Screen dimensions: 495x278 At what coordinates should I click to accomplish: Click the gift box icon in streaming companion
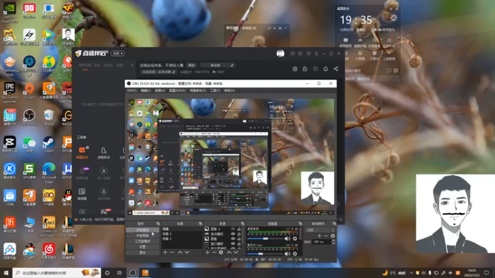295,69
